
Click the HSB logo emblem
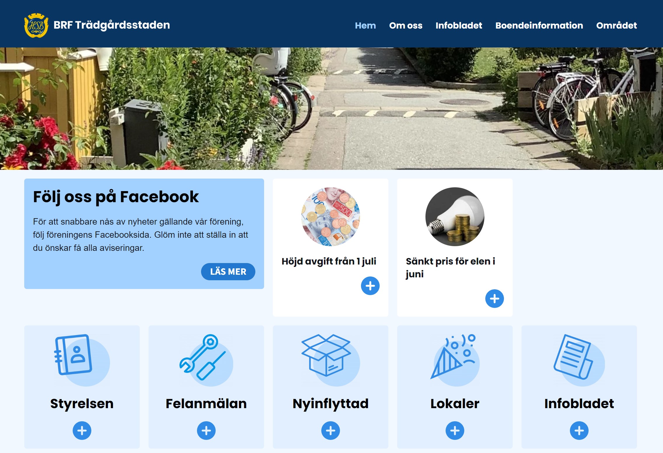[36, 25]
